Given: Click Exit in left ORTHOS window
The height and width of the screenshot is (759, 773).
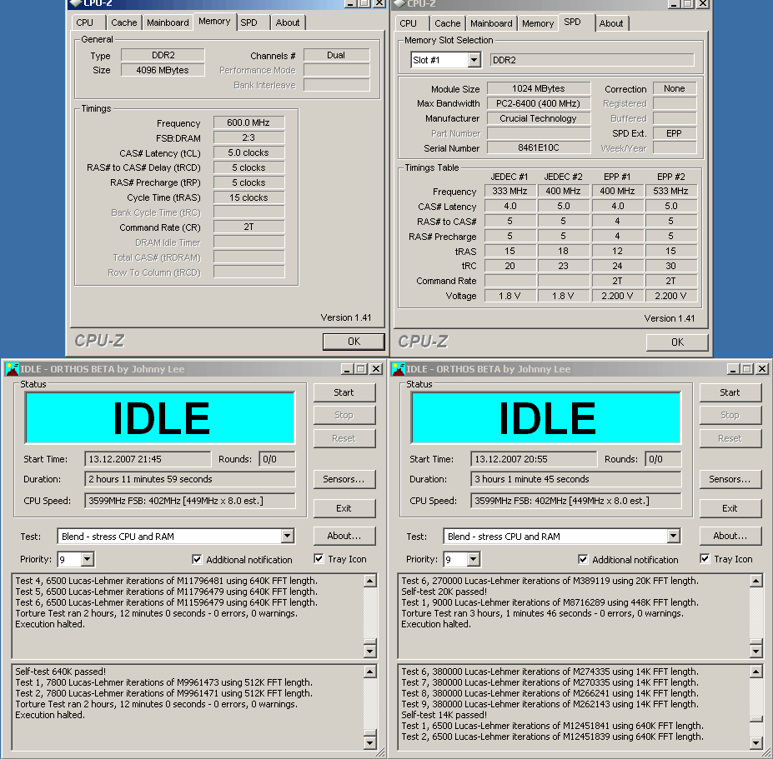Looking at the screenshot, I should (344, 508).
